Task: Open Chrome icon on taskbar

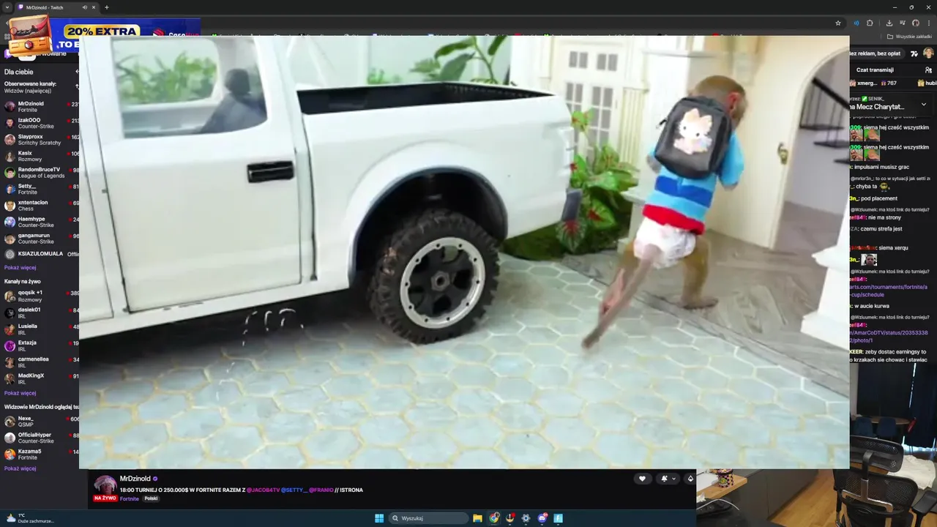Action: point(494,518)
